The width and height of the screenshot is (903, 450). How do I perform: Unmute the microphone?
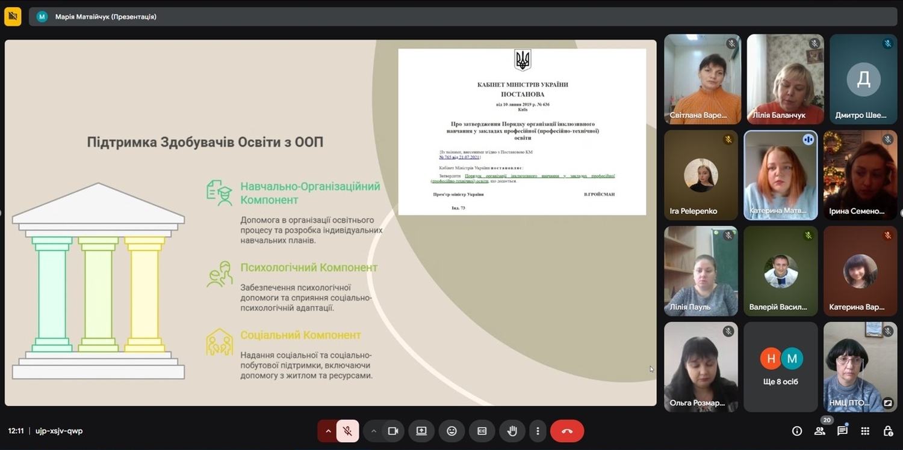(x=347, y=431)
